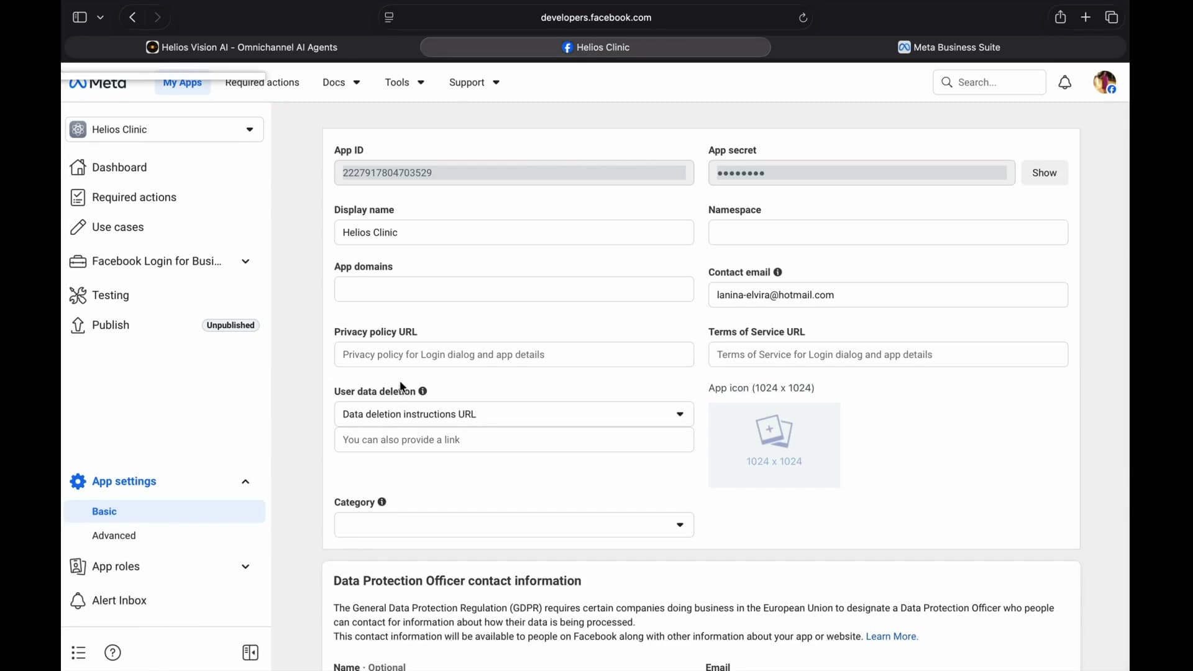Open the Support menu dropdown

475,83
